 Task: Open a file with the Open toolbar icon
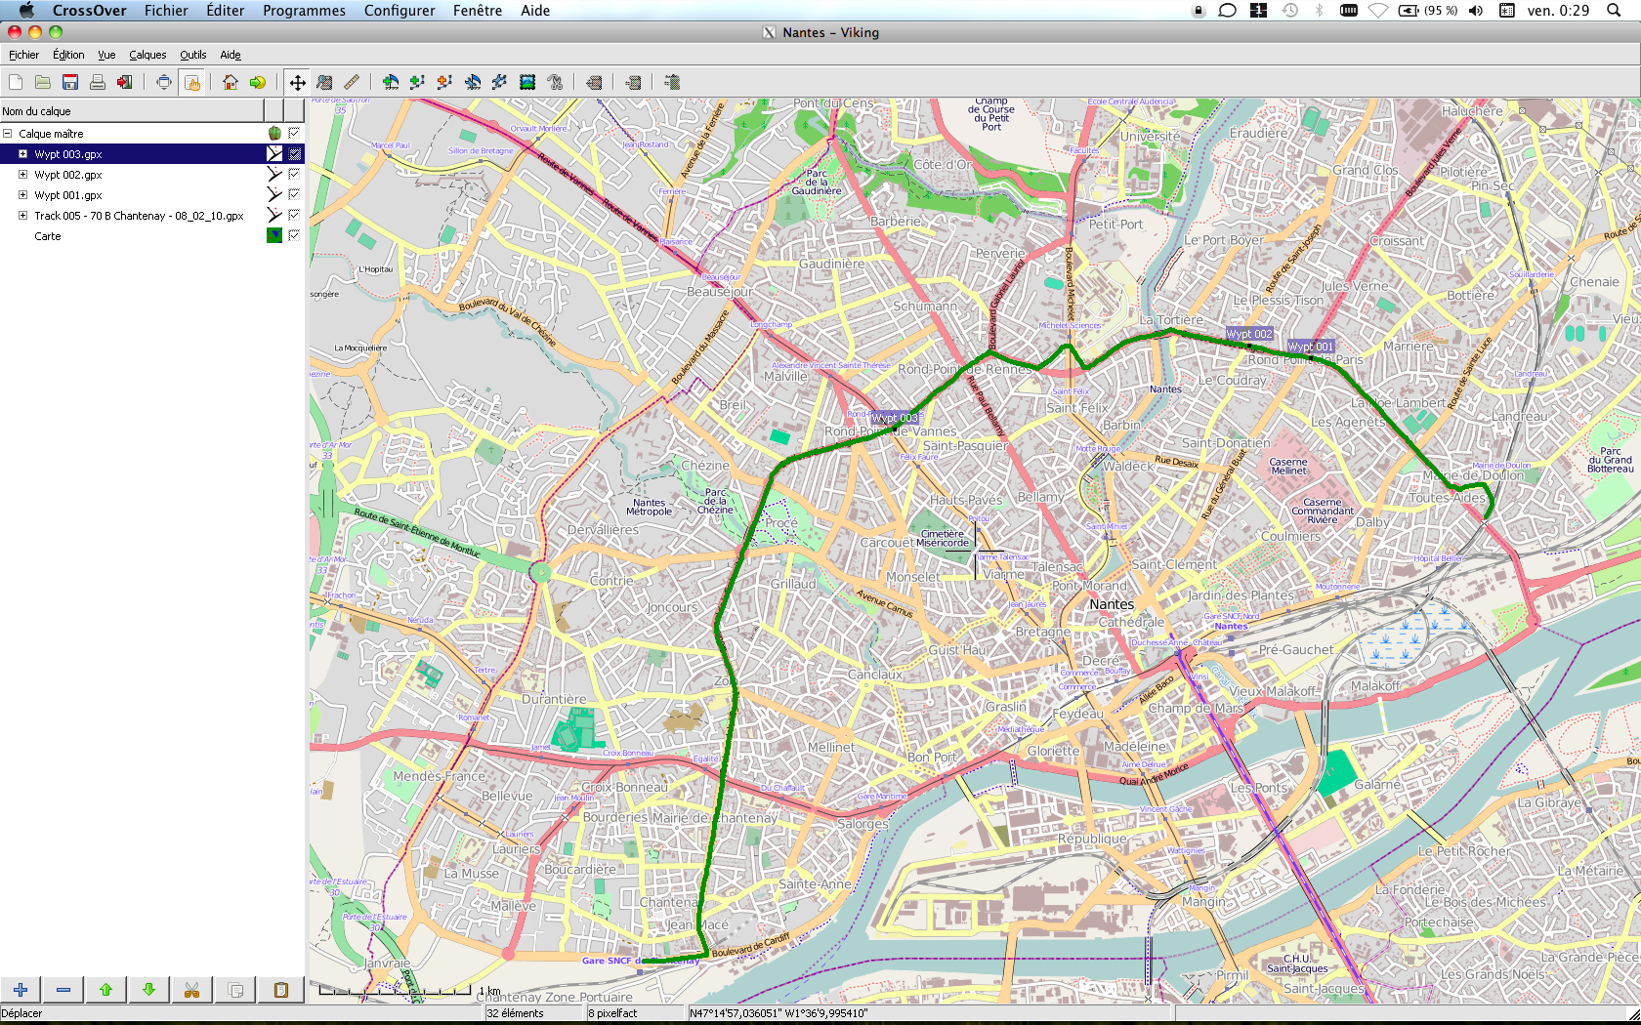coord(42,82)
